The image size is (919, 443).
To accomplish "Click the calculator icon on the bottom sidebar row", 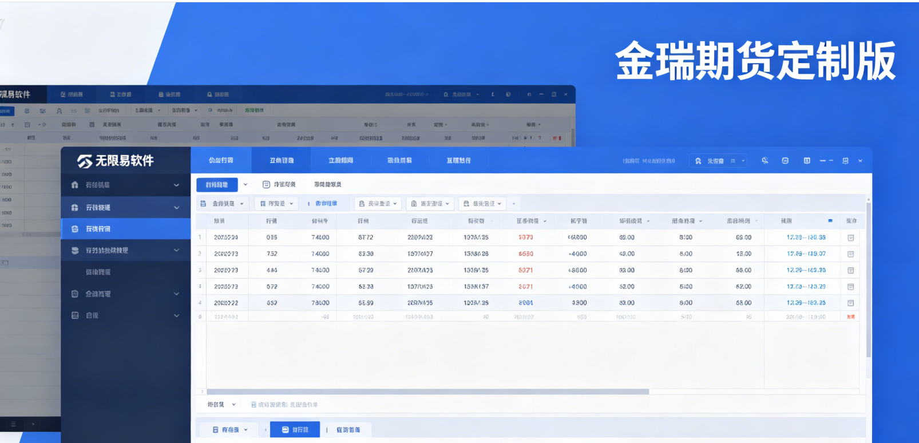I will coord(74,315).
